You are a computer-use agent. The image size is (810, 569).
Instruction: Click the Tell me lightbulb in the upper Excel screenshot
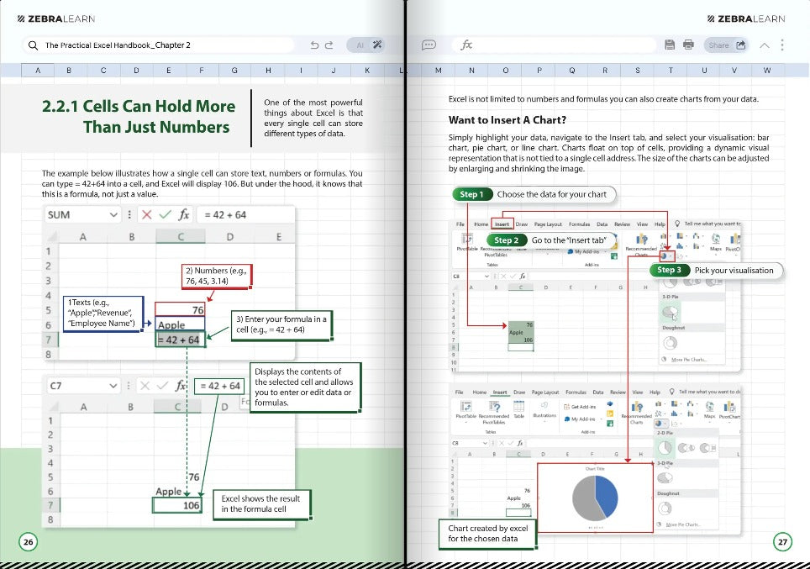coord(677,224)
